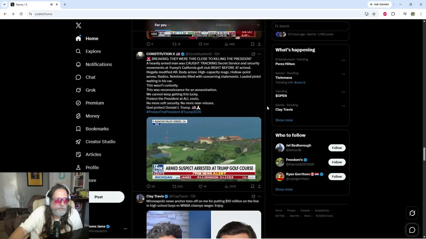Open a new browser tab

coord(65,4)
